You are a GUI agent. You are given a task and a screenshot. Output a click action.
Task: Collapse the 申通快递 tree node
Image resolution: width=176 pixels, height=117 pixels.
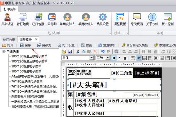[x=4, y=52]
